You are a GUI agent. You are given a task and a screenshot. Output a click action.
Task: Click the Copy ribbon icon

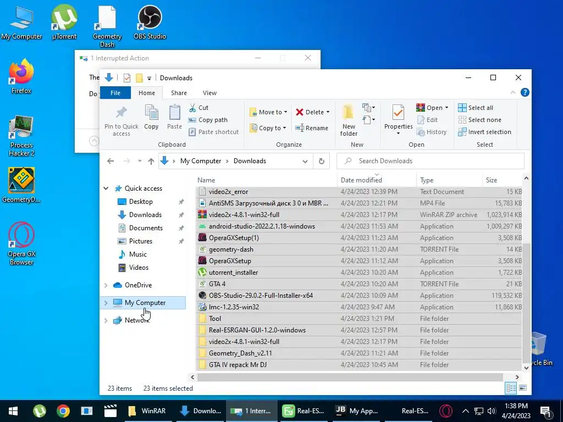(x=151, y=117)
